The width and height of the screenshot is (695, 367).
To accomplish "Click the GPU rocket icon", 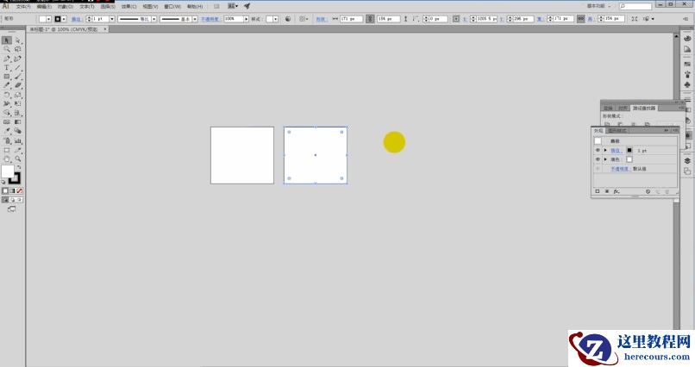I will 247,6.
